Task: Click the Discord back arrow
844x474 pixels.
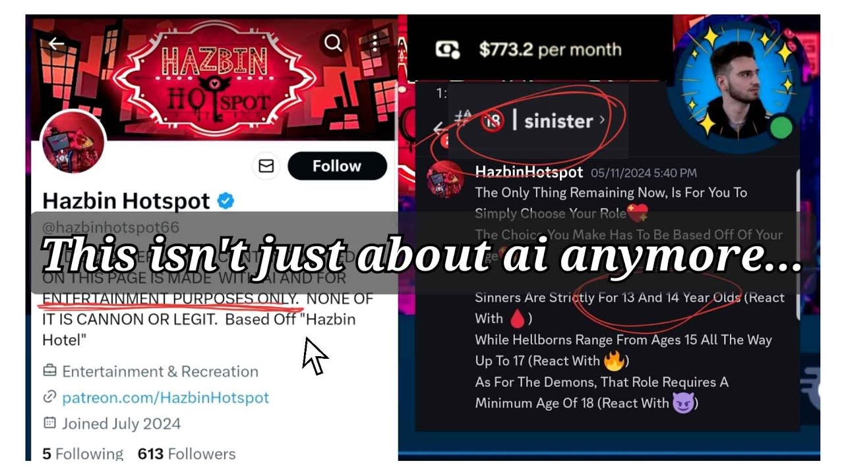Action: click(438, 129)
